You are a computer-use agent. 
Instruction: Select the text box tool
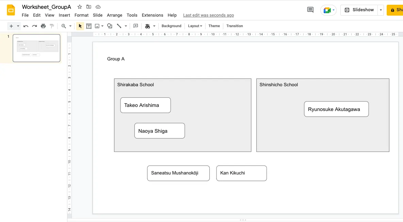pos(89,26)
